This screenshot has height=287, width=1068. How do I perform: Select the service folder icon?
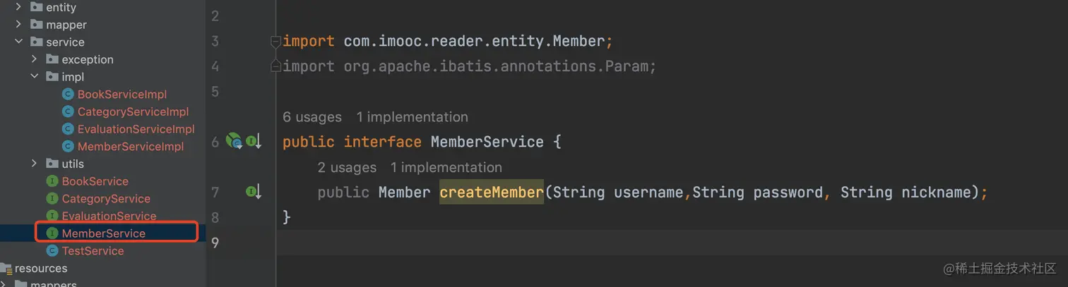click(x=37, y=42)
